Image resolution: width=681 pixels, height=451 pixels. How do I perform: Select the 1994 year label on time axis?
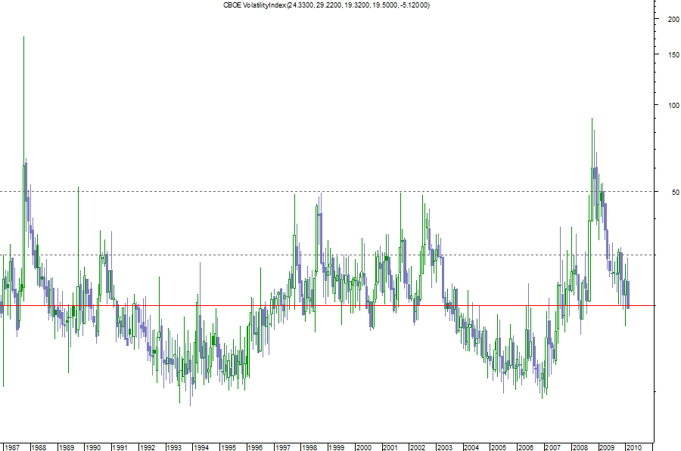tap(201, 447)
